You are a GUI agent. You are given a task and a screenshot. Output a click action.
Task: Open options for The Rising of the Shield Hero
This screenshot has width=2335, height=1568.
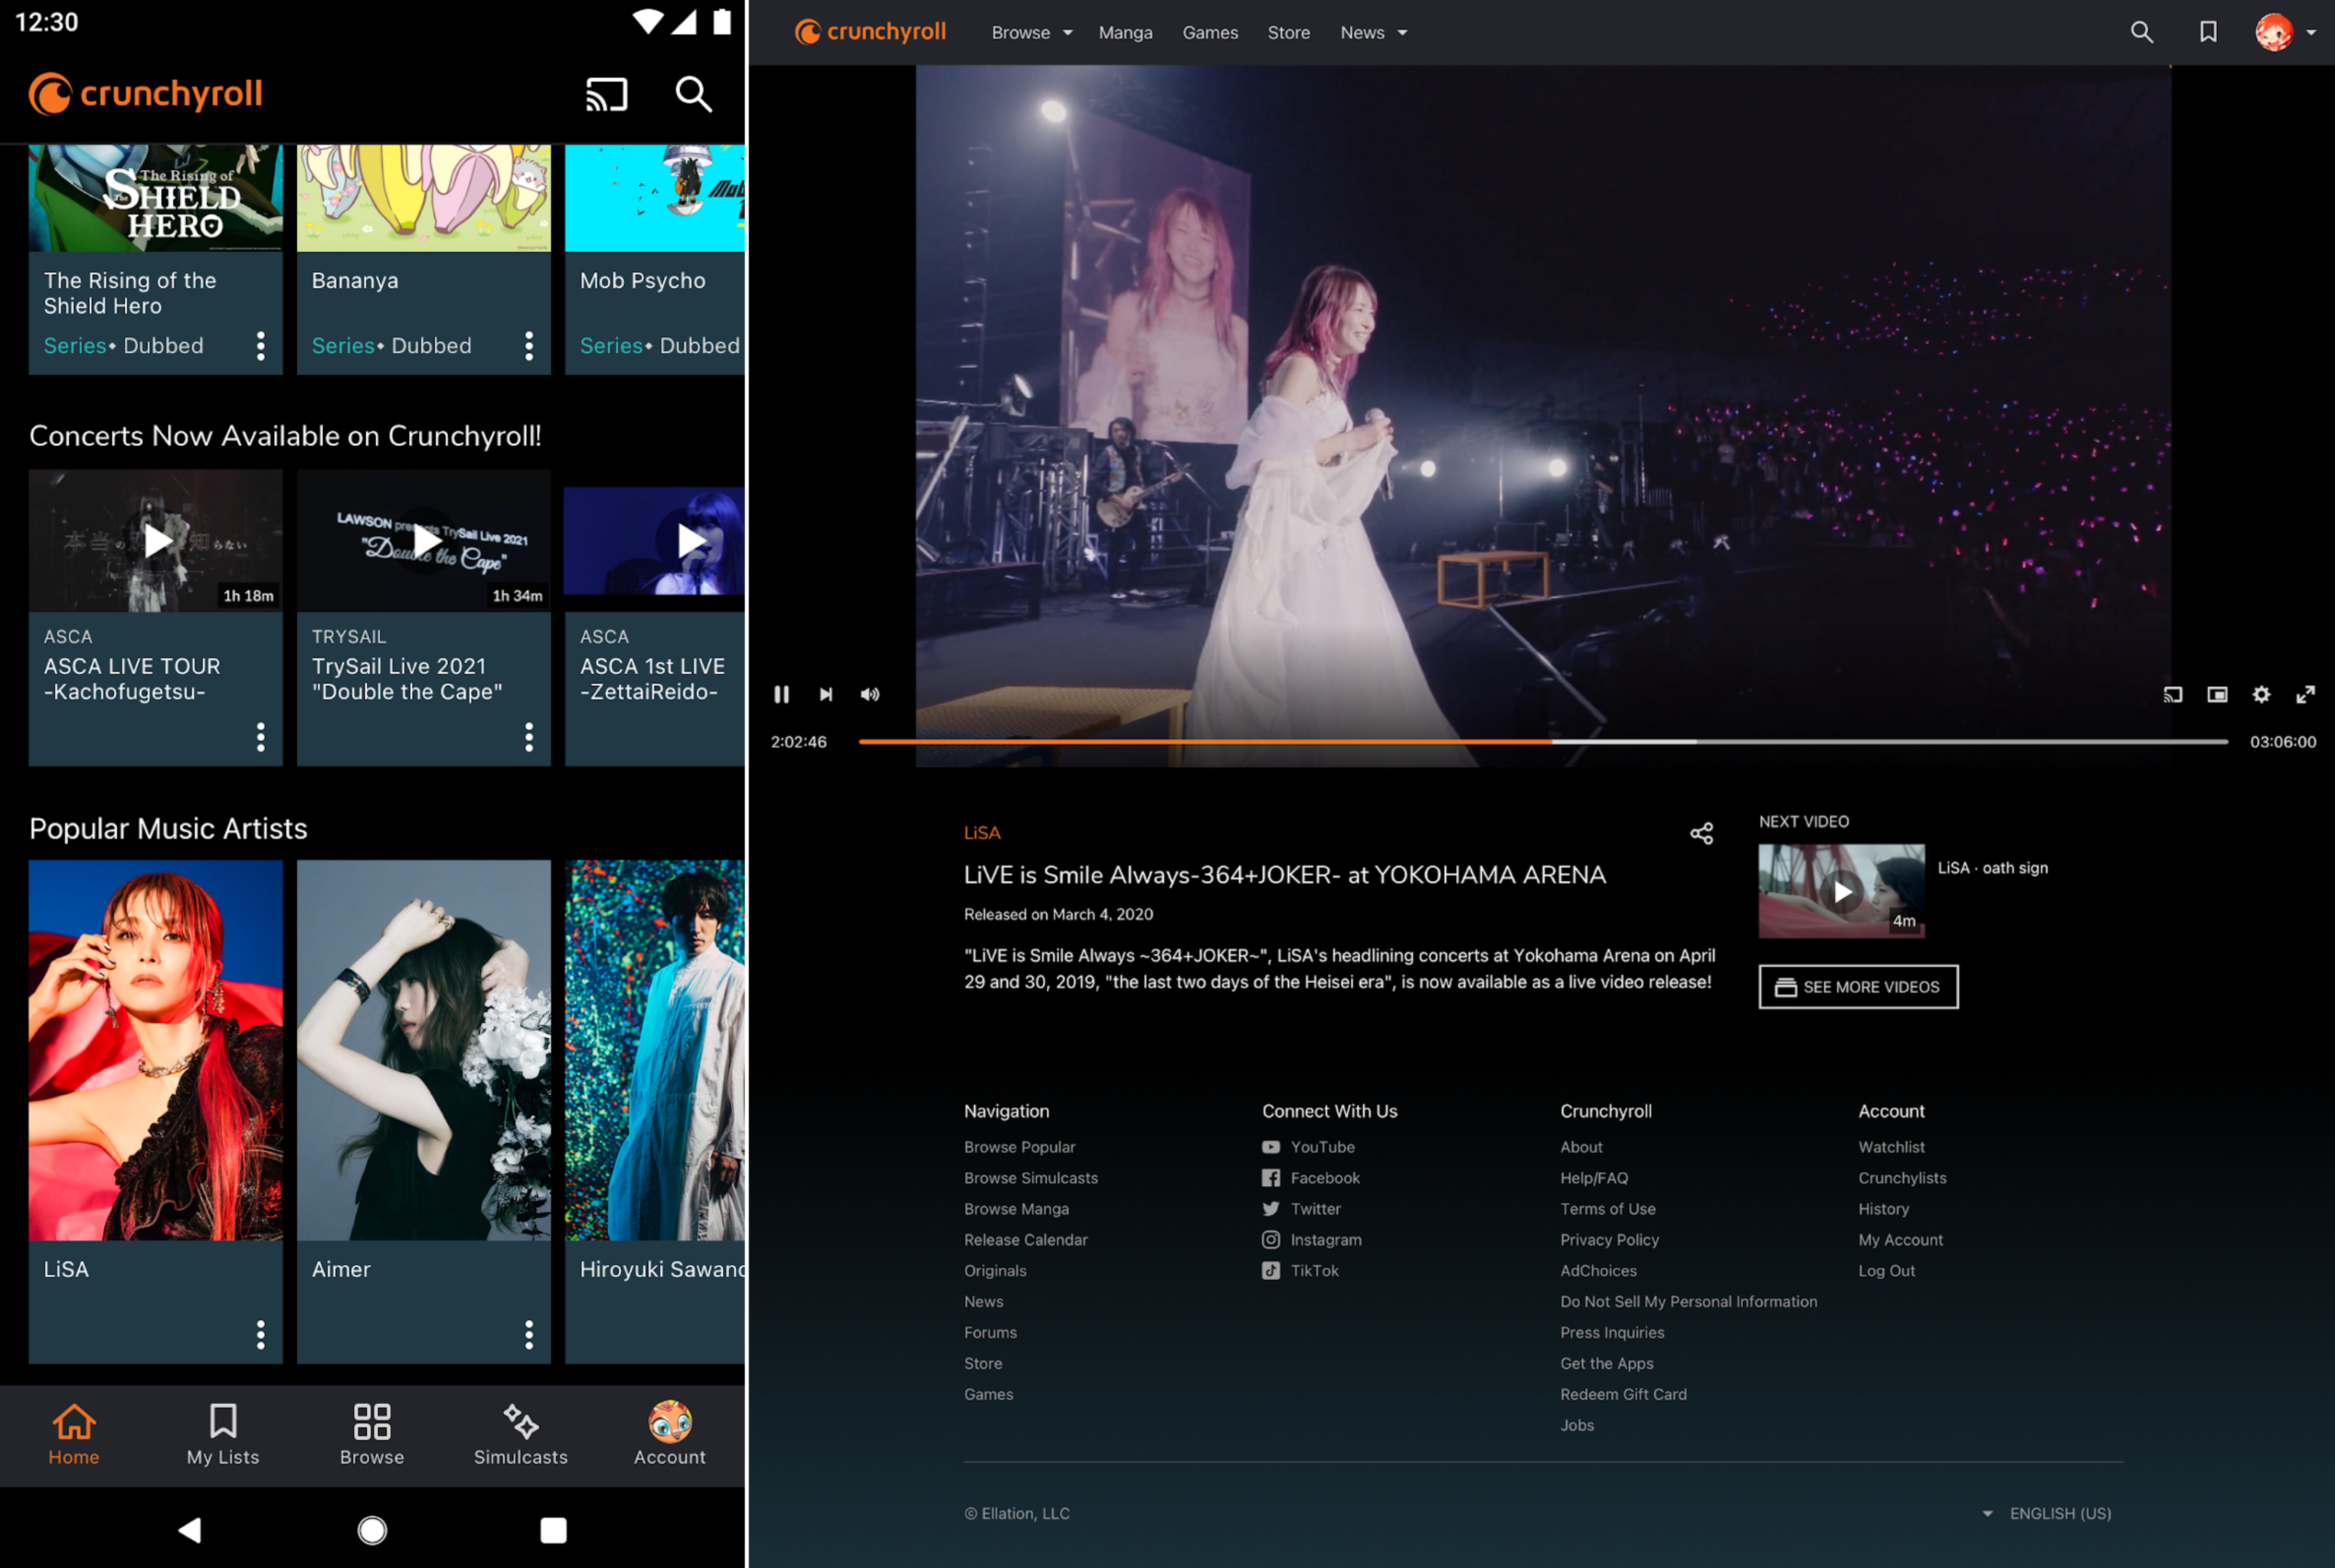tap(260, 346)
